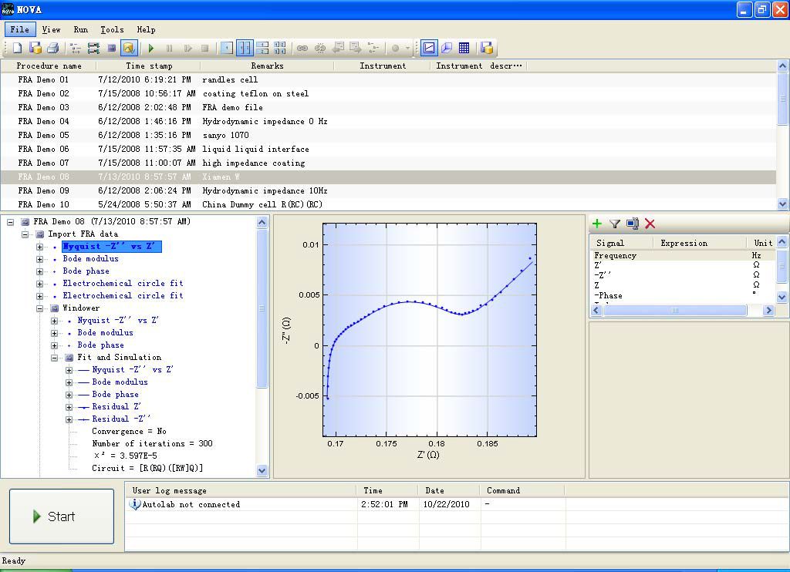Switch to four plots grid layout icon

[x=280, y=48]
